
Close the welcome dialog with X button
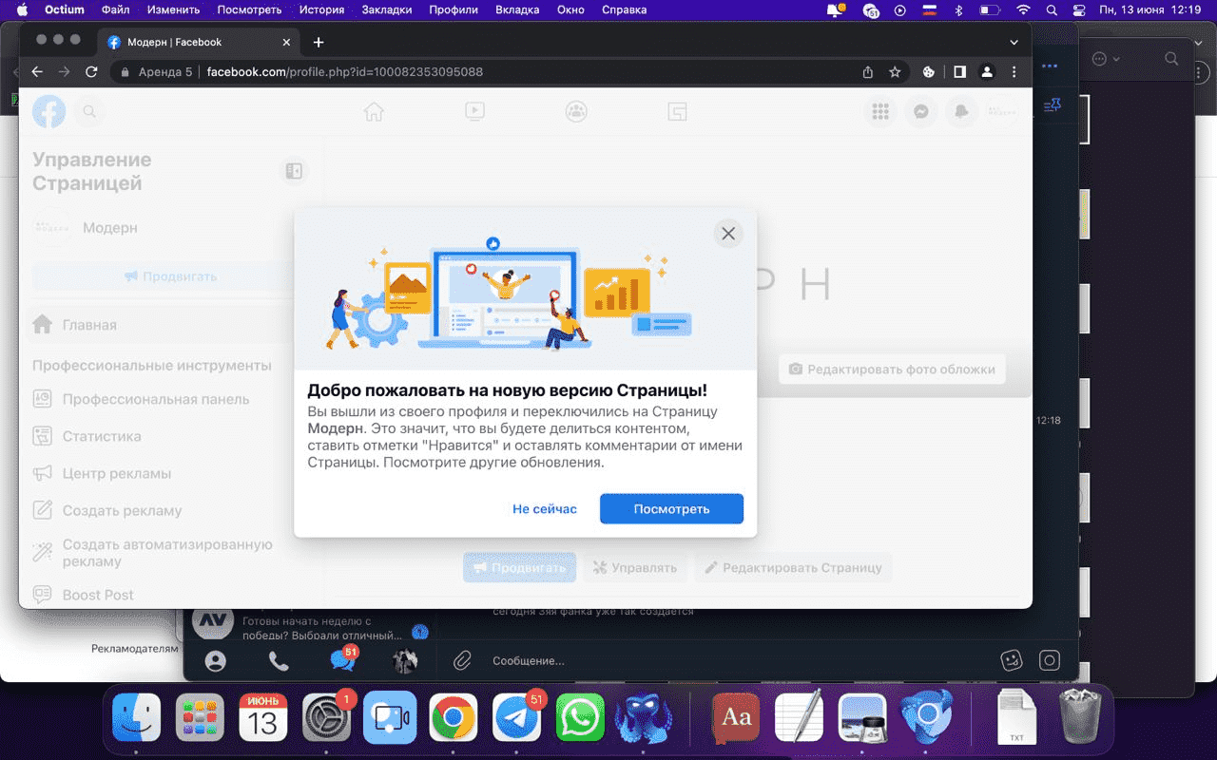(728, 234)
